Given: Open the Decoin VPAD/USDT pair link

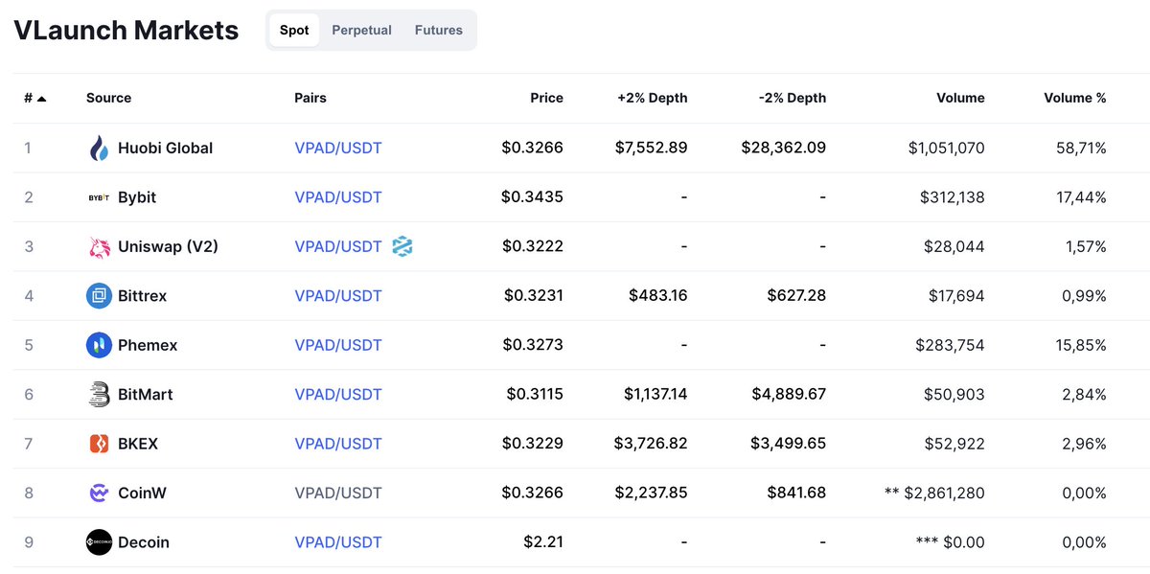Looking at the screenshot, I should click(338, 542).
